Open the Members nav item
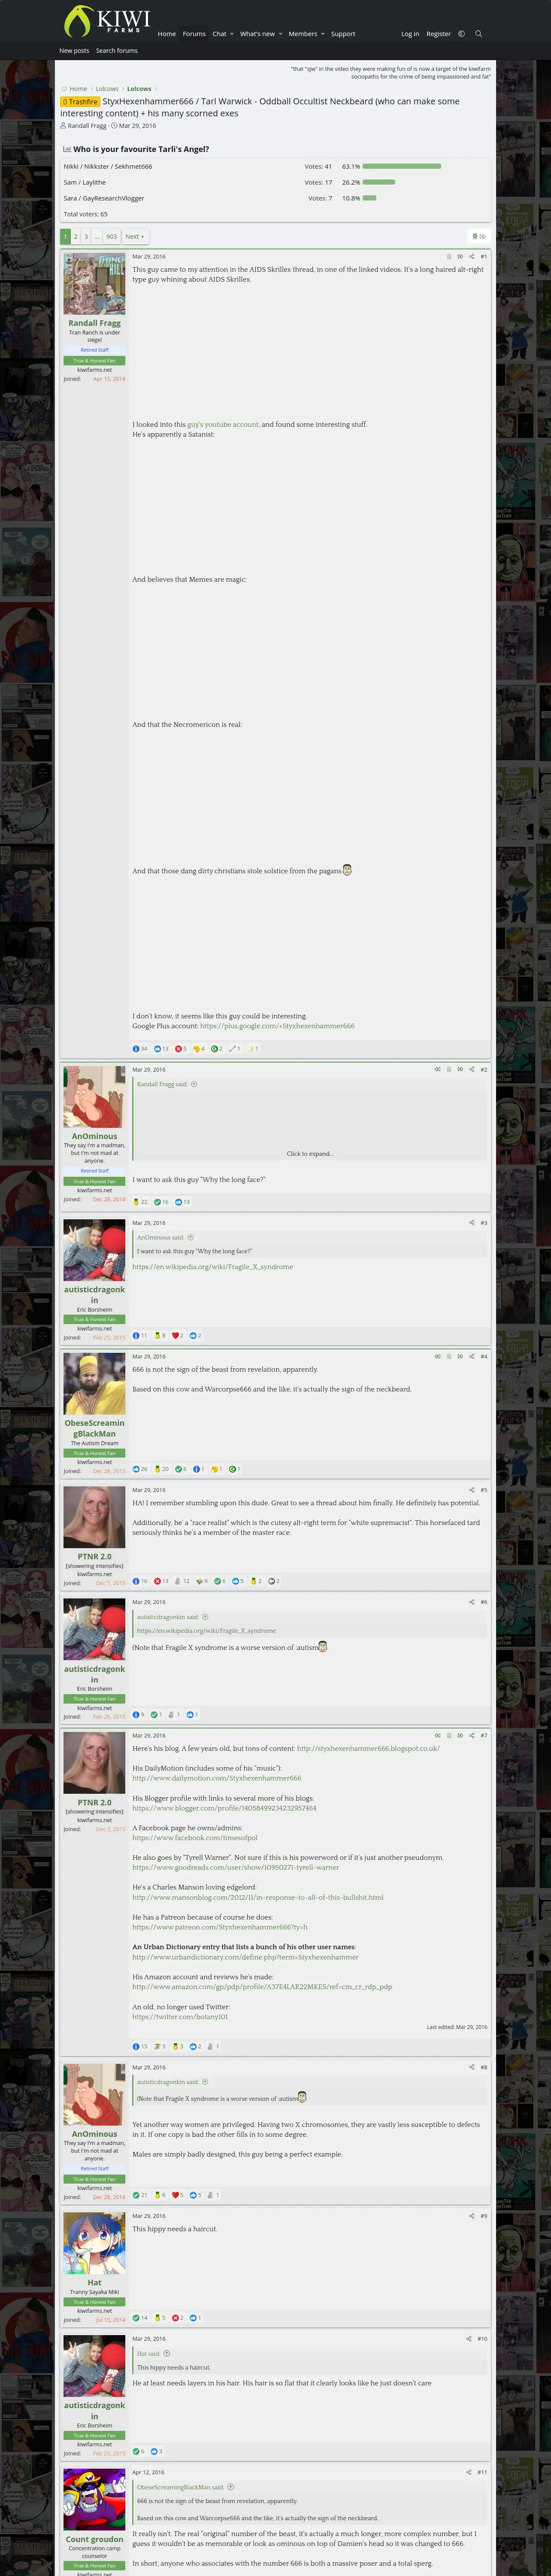This screenshot has height=2576, width=551. (303, 34)
